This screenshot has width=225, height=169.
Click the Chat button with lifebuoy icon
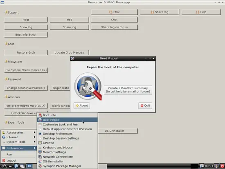click(x=115, y=12)
